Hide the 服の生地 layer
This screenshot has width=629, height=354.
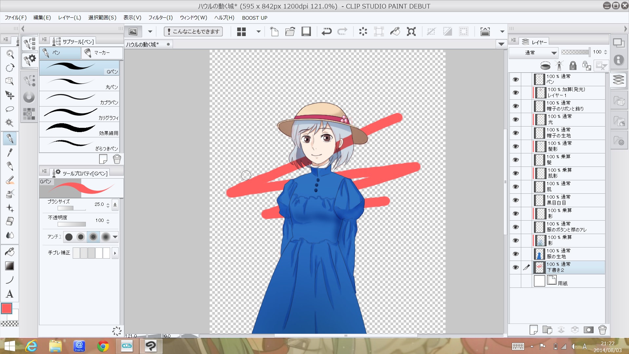pyautogui.click(x=516, y=254)
